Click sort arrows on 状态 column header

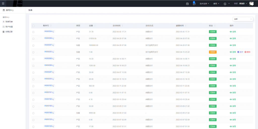(x=215, y=26)
